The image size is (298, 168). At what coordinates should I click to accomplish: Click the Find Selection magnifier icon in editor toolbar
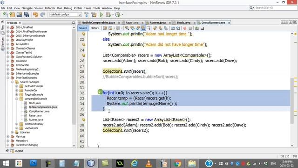pyautogui.click(x=127, y=28)
